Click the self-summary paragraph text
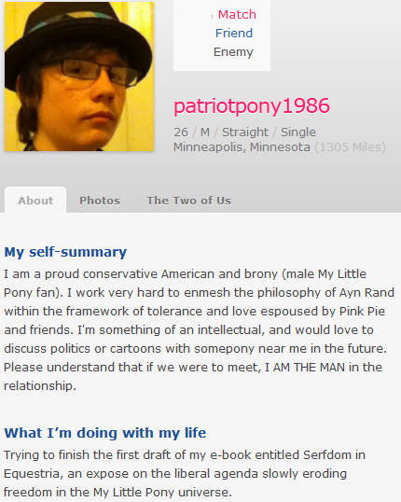The image size is (401, 502). (x=199, y=329)
